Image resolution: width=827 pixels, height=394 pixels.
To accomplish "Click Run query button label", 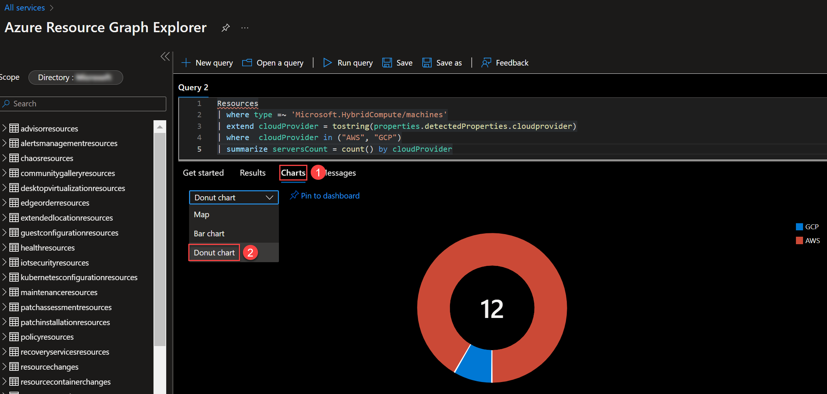I will click(355, 63).
